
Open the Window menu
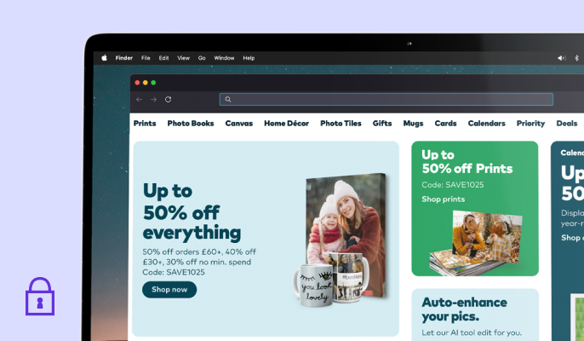coord(224,58)
